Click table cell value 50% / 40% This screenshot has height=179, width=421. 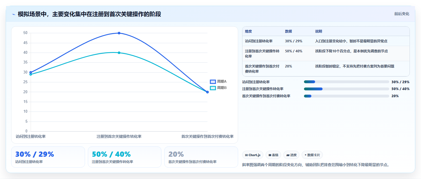coord(294,51)
